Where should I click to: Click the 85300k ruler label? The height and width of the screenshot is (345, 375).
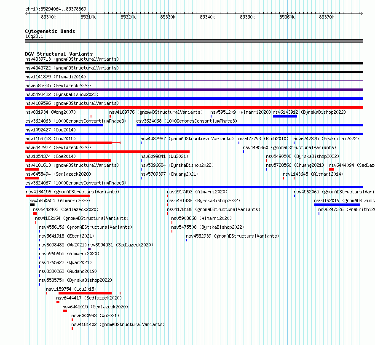click(x=48, y=17)
